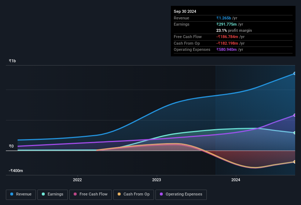The width and height of the screenshot is (301, 205).
Task: Click the ₹1.265b revenue value
Action: [224, 18]
